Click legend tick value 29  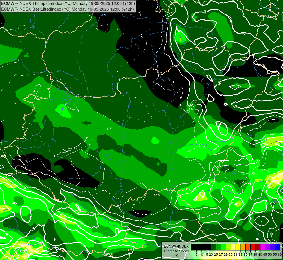tap(226, 255)
